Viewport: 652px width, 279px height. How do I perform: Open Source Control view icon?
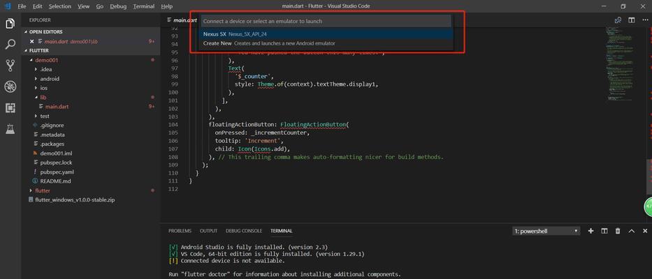[10, 65]
